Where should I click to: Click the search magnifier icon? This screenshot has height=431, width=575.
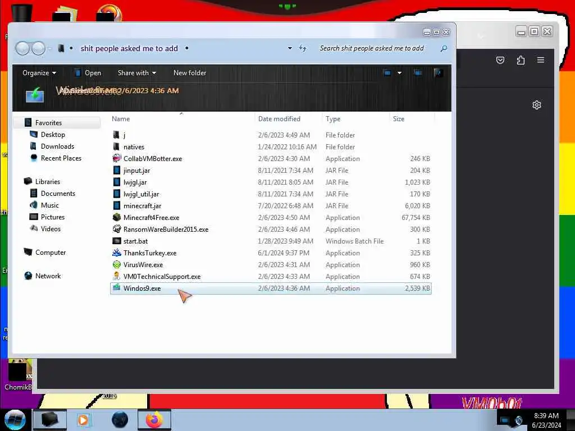pos(444,48)
